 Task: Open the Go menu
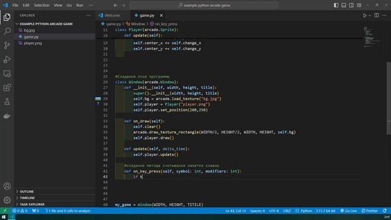[x=69, y=5]
